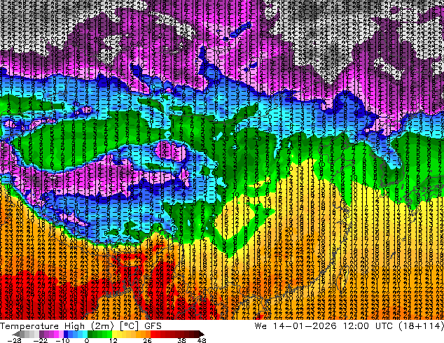Click the '-10' legend label
Screen dimensions: 444x343
coord(62,340)
